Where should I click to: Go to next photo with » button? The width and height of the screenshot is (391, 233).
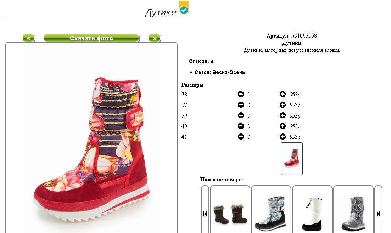155,38
